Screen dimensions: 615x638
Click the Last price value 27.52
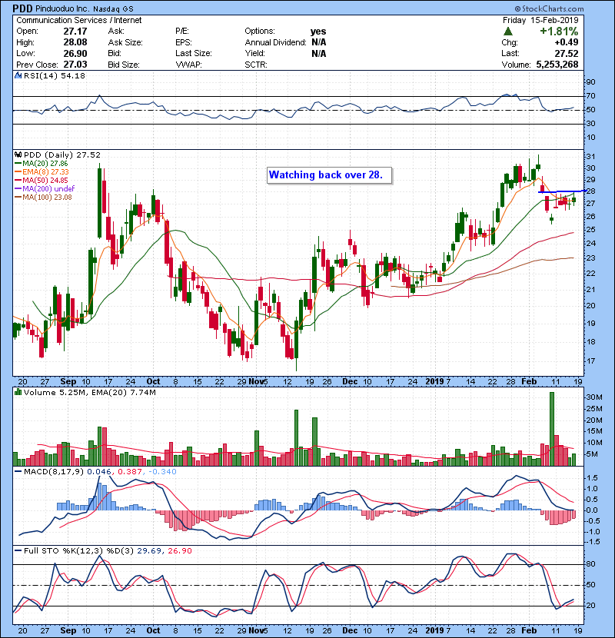[567, 53]
